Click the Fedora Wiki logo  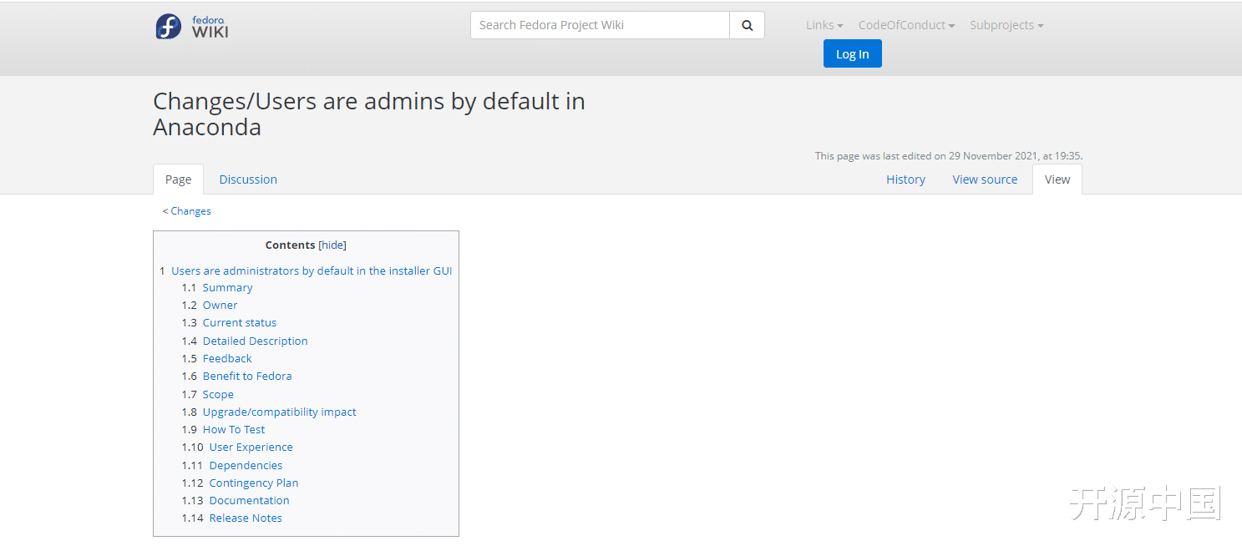[192, 26]
